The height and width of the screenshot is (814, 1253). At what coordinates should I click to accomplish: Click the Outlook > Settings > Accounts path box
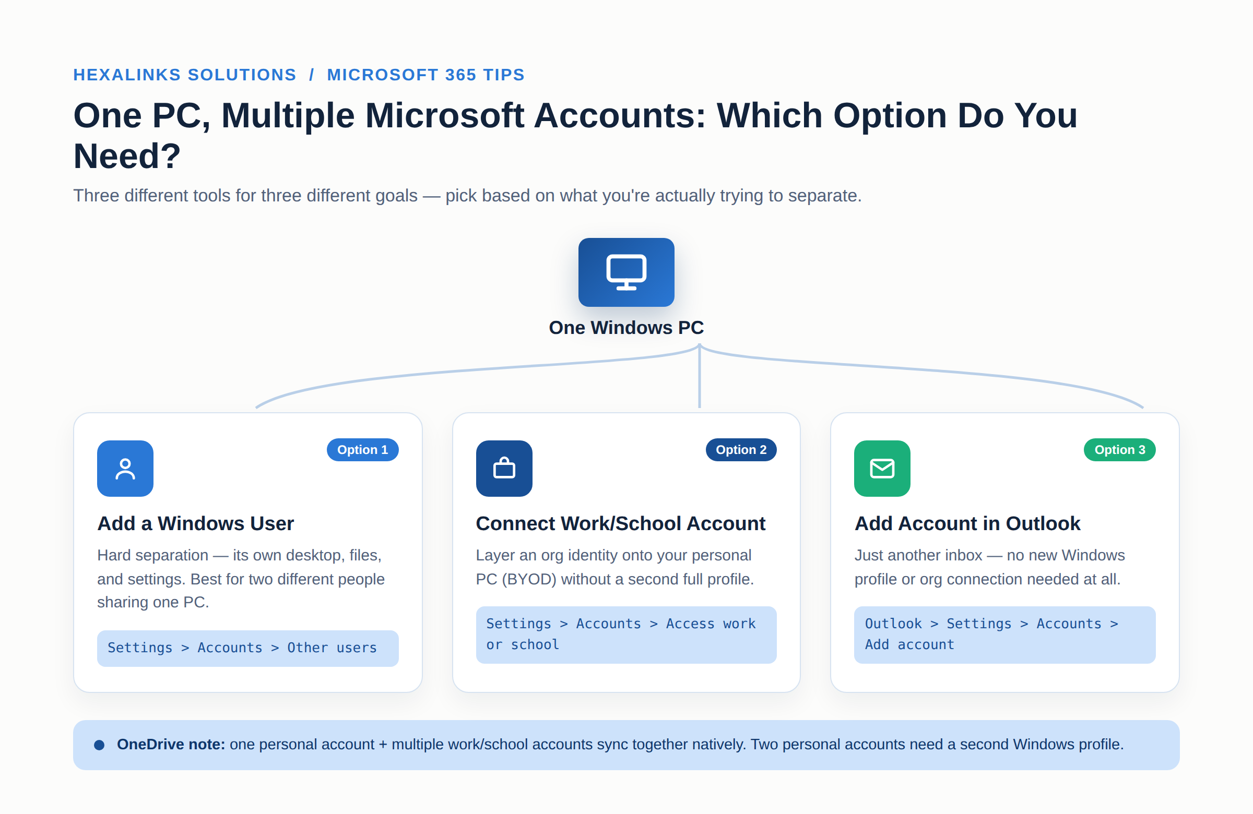click(1004, 635)
